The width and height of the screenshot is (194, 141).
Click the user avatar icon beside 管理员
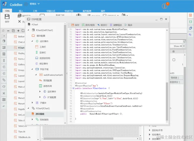(x=26, y=4)
